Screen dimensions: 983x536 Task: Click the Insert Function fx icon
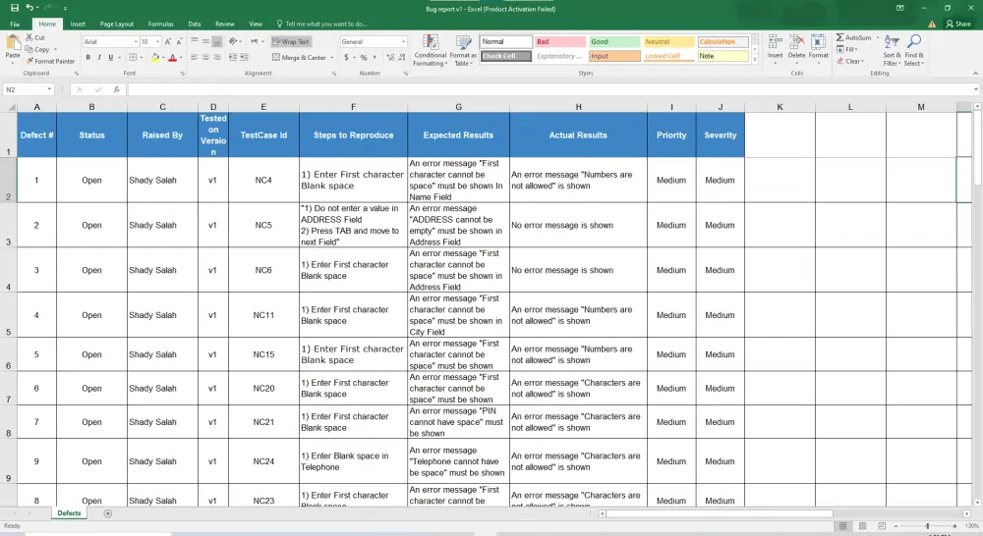(116, 89)
